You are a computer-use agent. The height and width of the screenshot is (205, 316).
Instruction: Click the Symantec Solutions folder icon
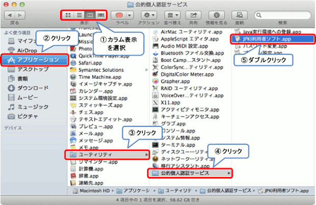(73, 70)
